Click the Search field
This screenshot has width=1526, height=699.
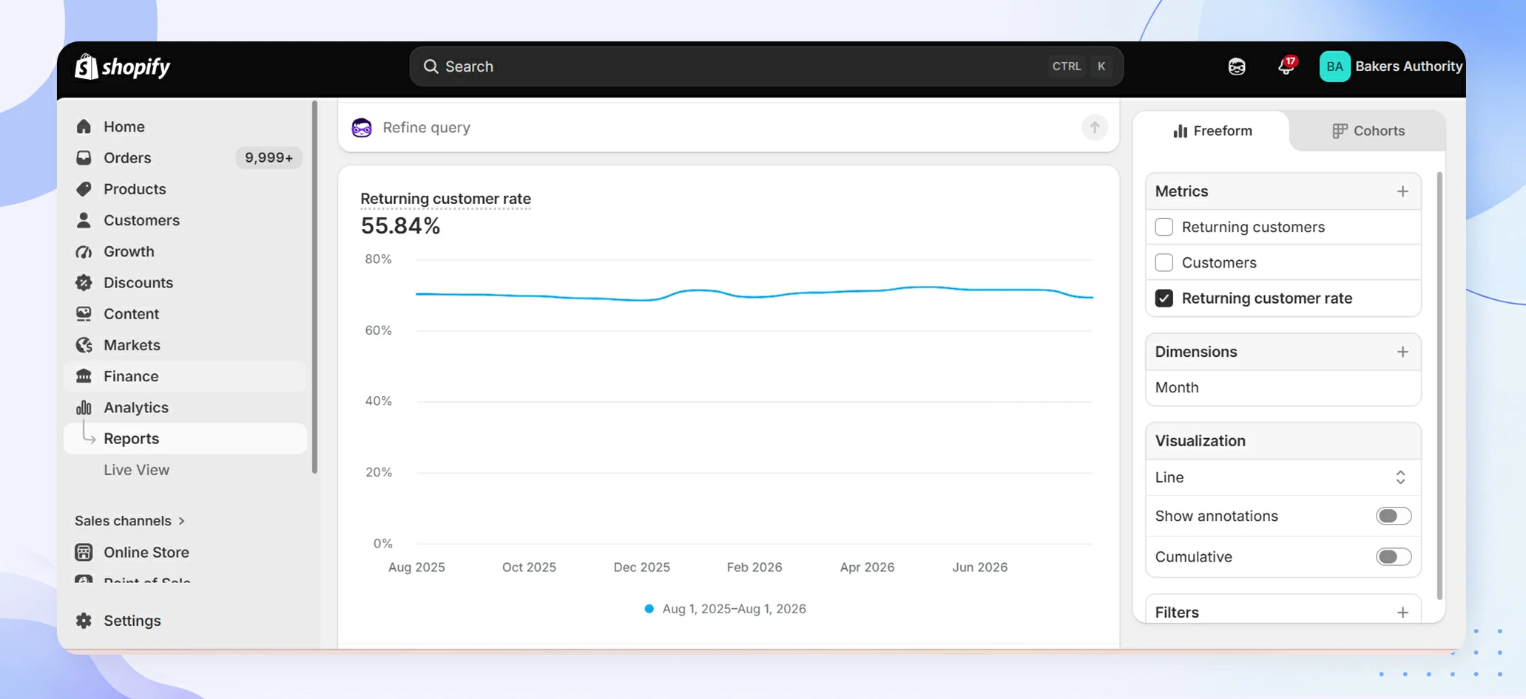[766, 67]
